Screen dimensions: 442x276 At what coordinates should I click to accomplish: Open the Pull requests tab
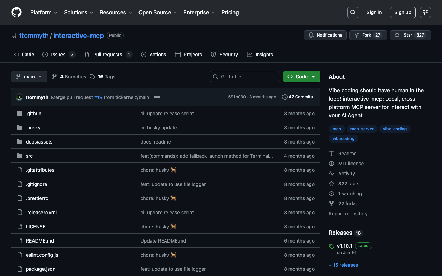click(x=108, y=55)
